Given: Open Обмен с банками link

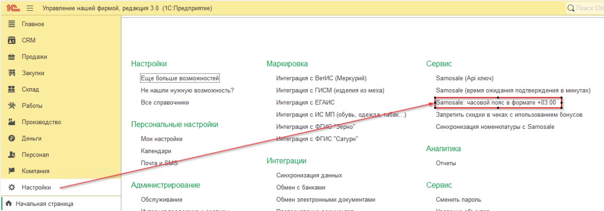Looking at the screenshot, I should click(301, 187).
